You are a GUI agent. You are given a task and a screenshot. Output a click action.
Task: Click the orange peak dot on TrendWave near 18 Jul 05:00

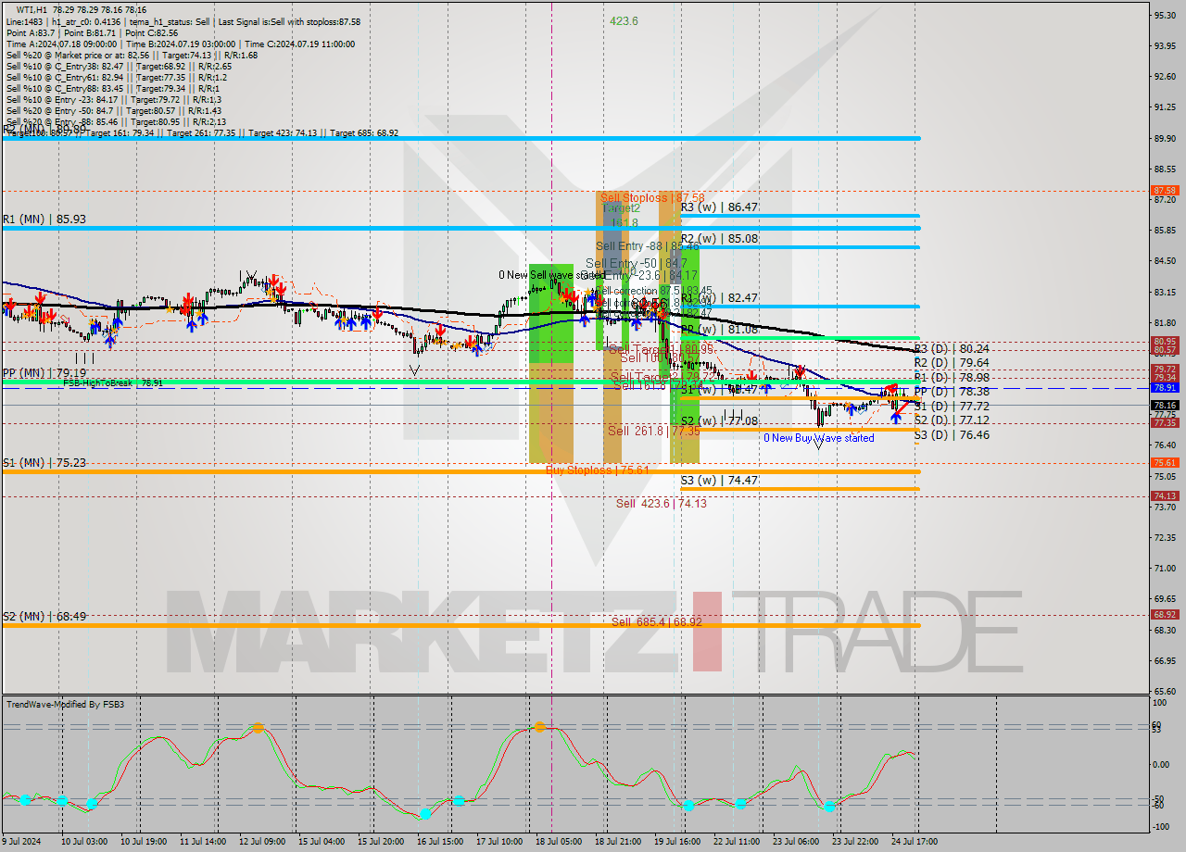[x=539, y=728]
